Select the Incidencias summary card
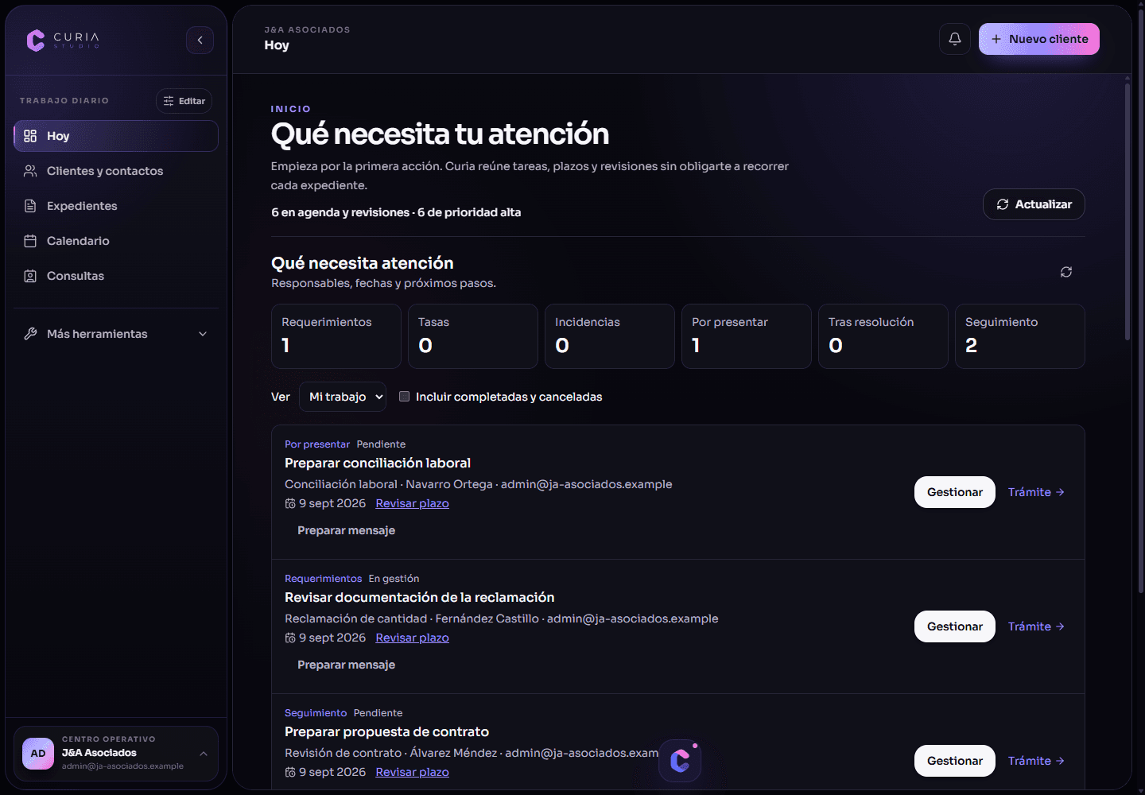This screenshot has width=1145, height=795. [x=610, y=336]
